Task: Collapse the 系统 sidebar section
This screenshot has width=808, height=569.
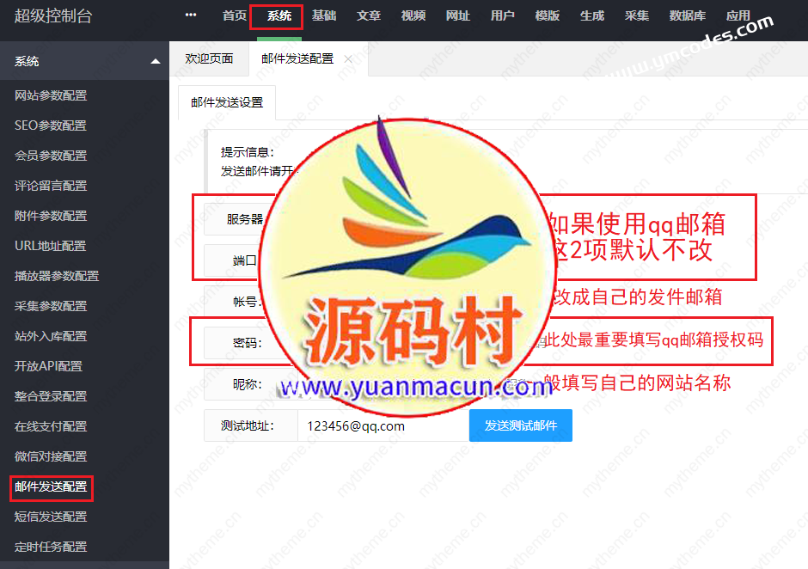Action: [x=155, y=62]
